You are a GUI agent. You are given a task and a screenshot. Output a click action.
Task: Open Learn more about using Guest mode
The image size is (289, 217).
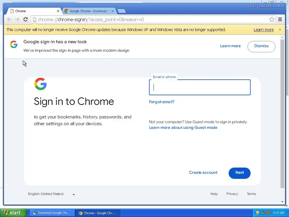[x=183, y=127]
